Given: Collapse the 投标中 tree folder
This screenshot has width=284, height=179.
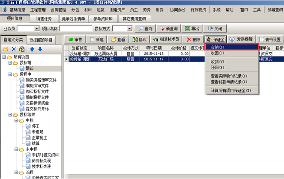Looking at the screenshot, I should coord(10,74).
